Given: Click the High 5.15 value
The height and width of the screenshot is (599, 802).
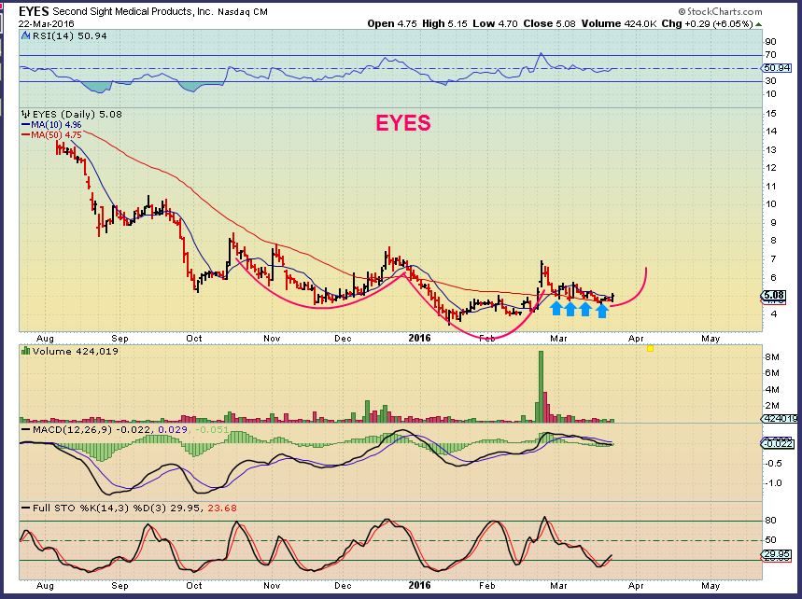Looking at the screenshot, I should coord(444,23).
